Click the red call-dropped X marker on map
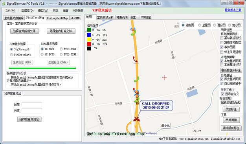This screenshot has height=144, width=246. [x=137, y=119]
